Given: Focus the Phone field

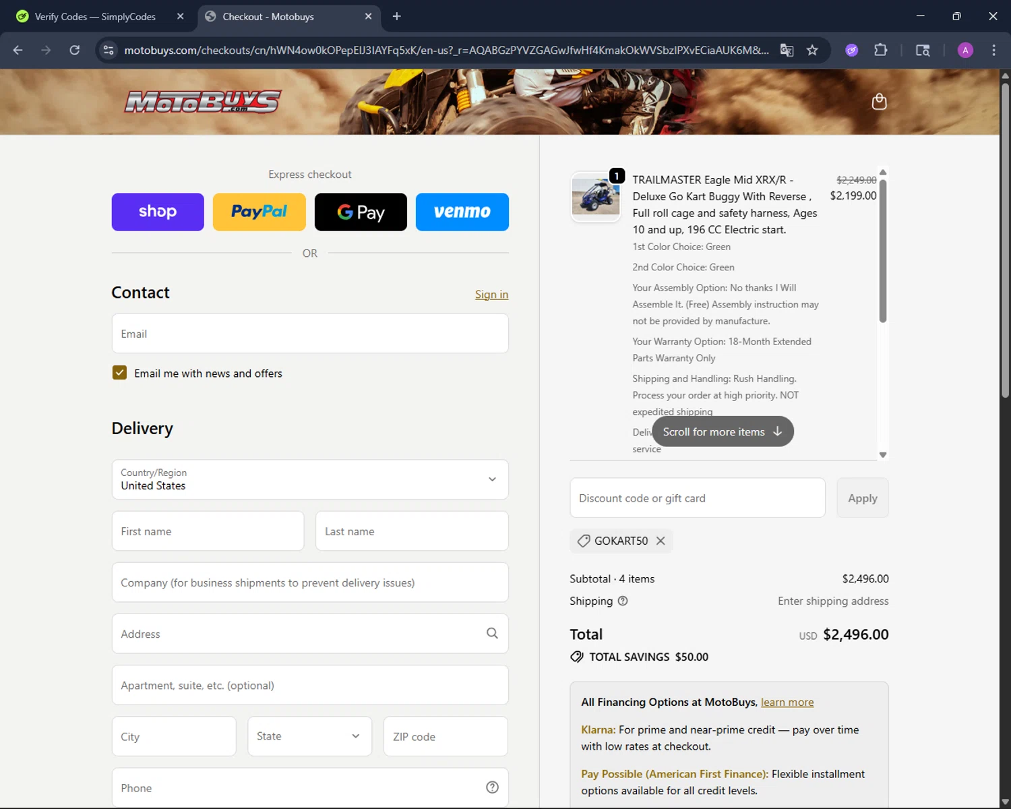Looking at the screenshot, I should point(310,787).
